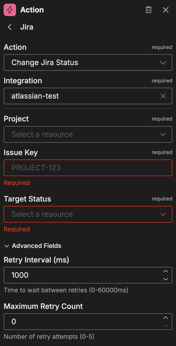Open the Project resource selector
Screen dimensions: 176x346
click(x=88, y=134)
